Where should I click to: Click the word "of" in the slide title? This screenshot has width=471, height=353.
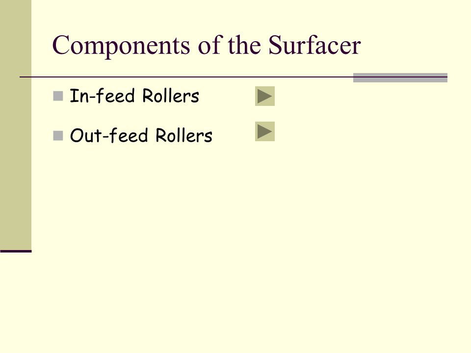210,45
